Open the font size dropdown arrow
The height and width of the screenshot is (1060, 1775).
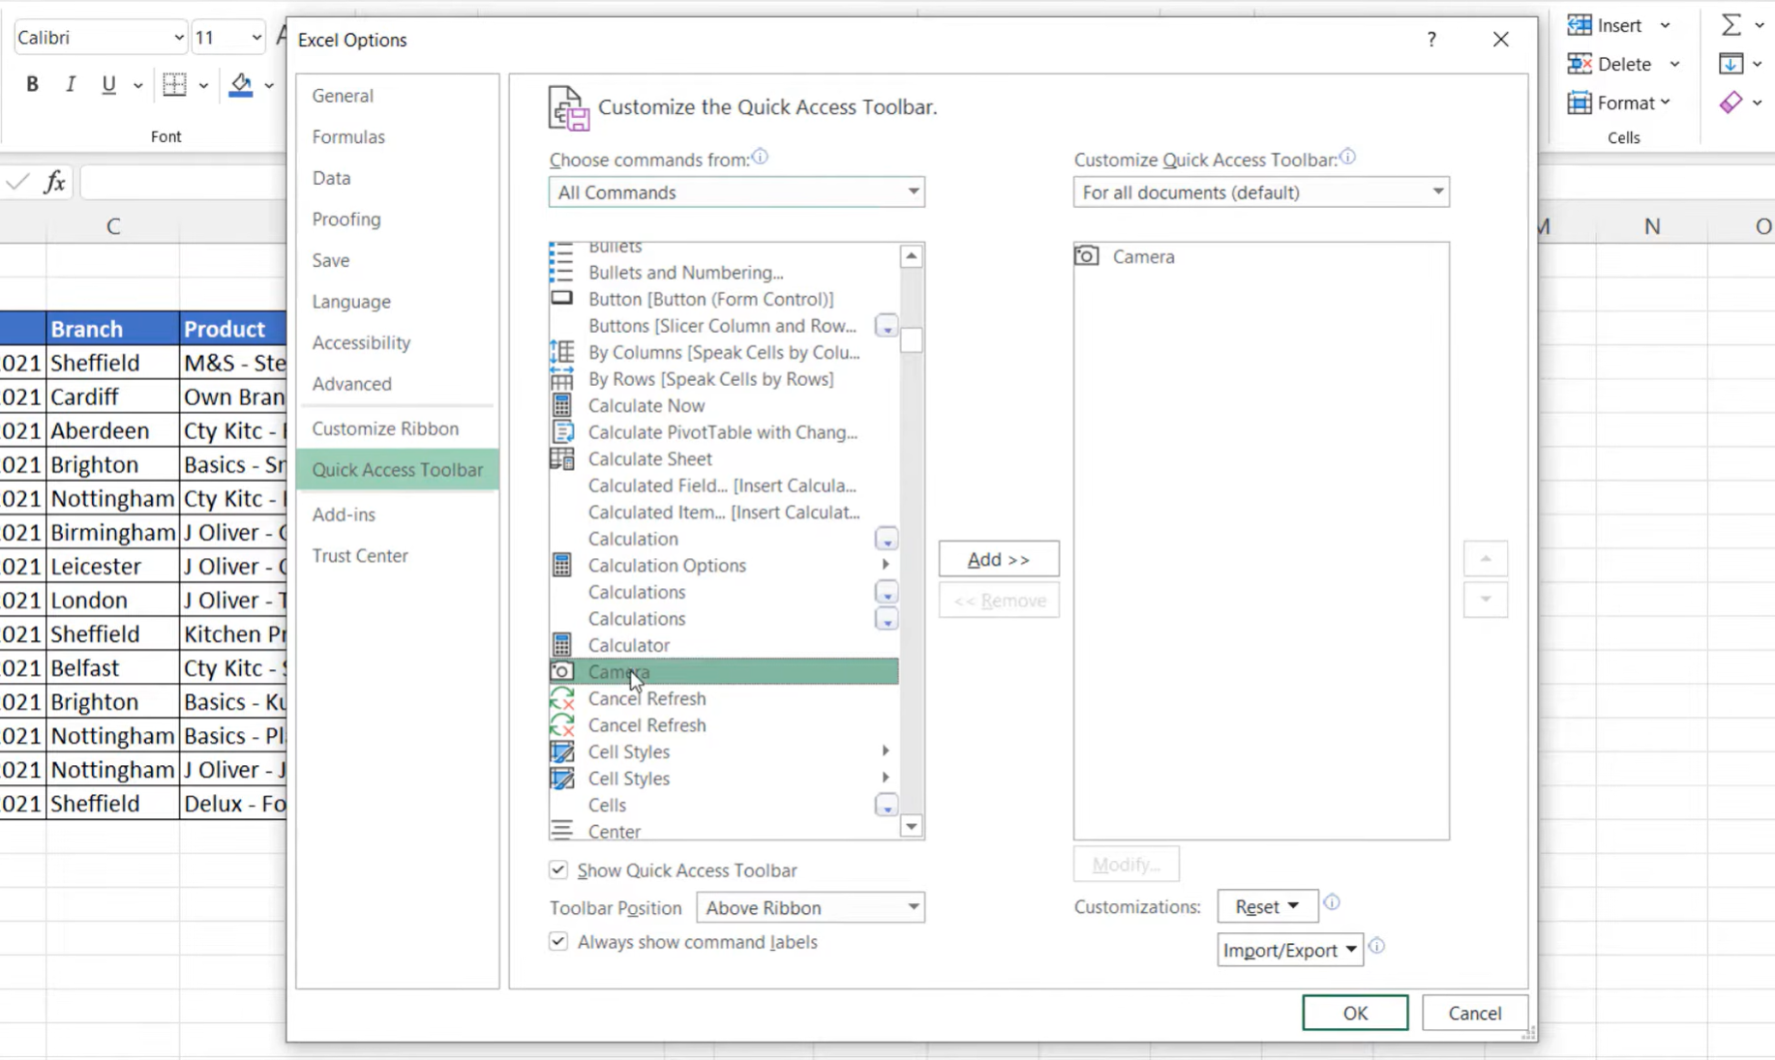click(256, 38)
